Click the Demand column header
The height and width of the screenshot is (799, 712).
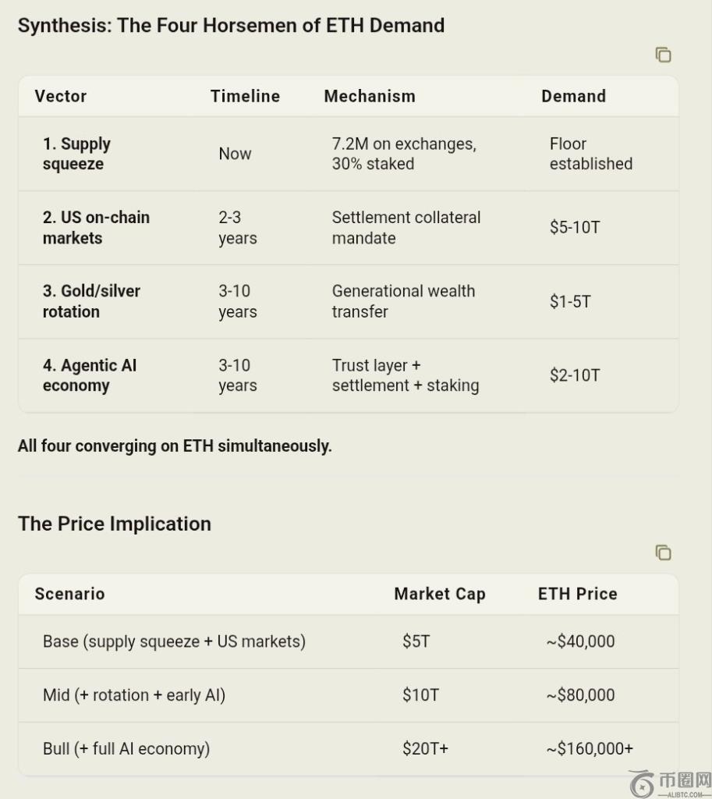coord(573,96)
